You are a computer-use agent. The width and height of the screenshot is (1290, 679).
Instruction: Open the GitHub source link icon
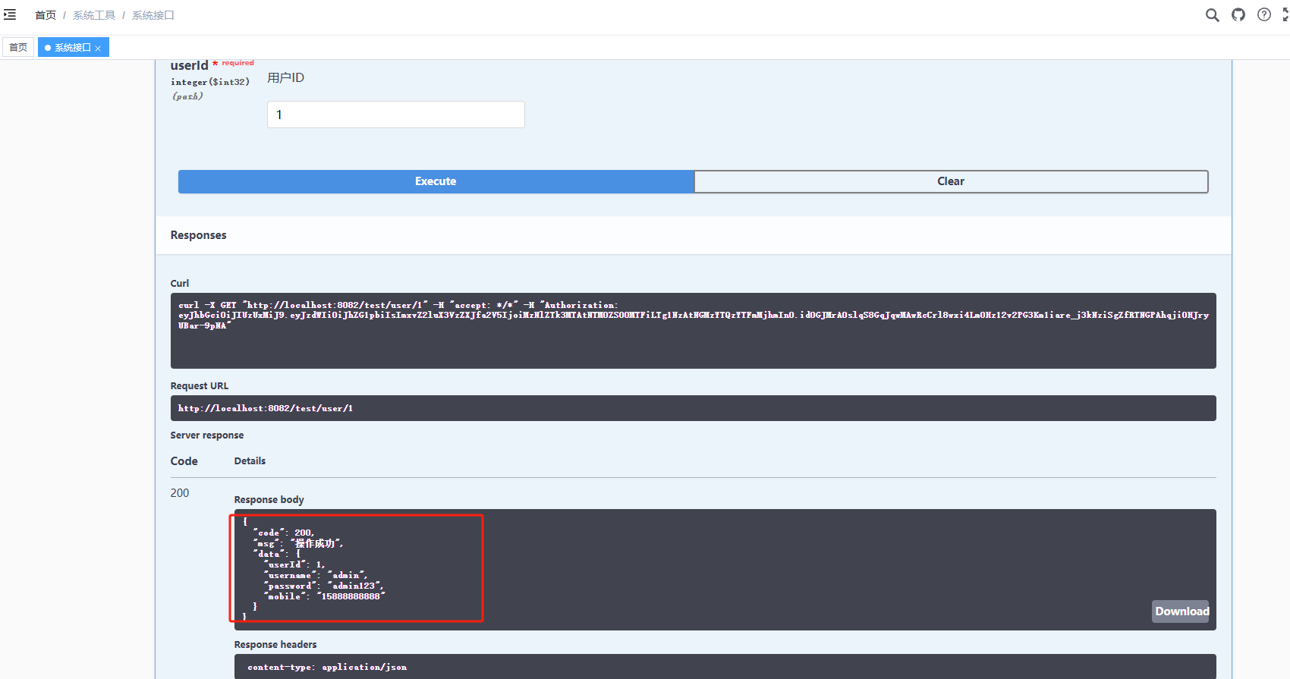point(1238,15)
